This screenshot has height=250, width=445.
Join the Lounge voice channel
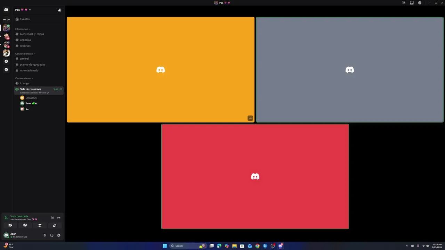38,83
